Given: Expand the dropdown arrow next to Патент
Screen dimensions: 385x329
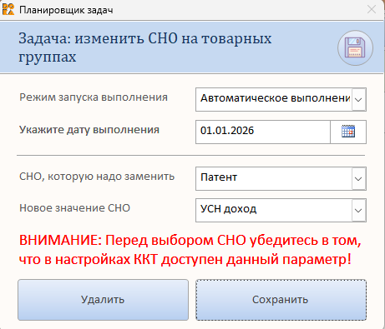Looking at the screenshot, I should pyautogui.click(x=358, y=178).
